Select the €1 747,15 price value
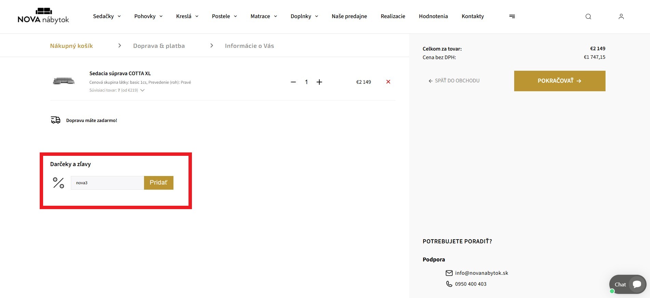Image resolution: width=650 pixels, height=298 pixels. pos(595,57)
